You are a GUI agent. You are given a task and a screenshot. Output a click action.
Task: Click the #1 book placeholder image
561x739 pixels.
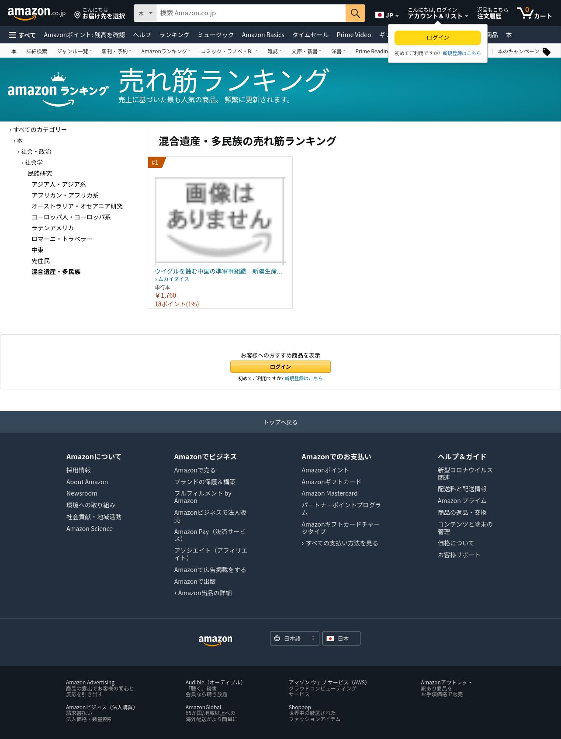point(220,221)
